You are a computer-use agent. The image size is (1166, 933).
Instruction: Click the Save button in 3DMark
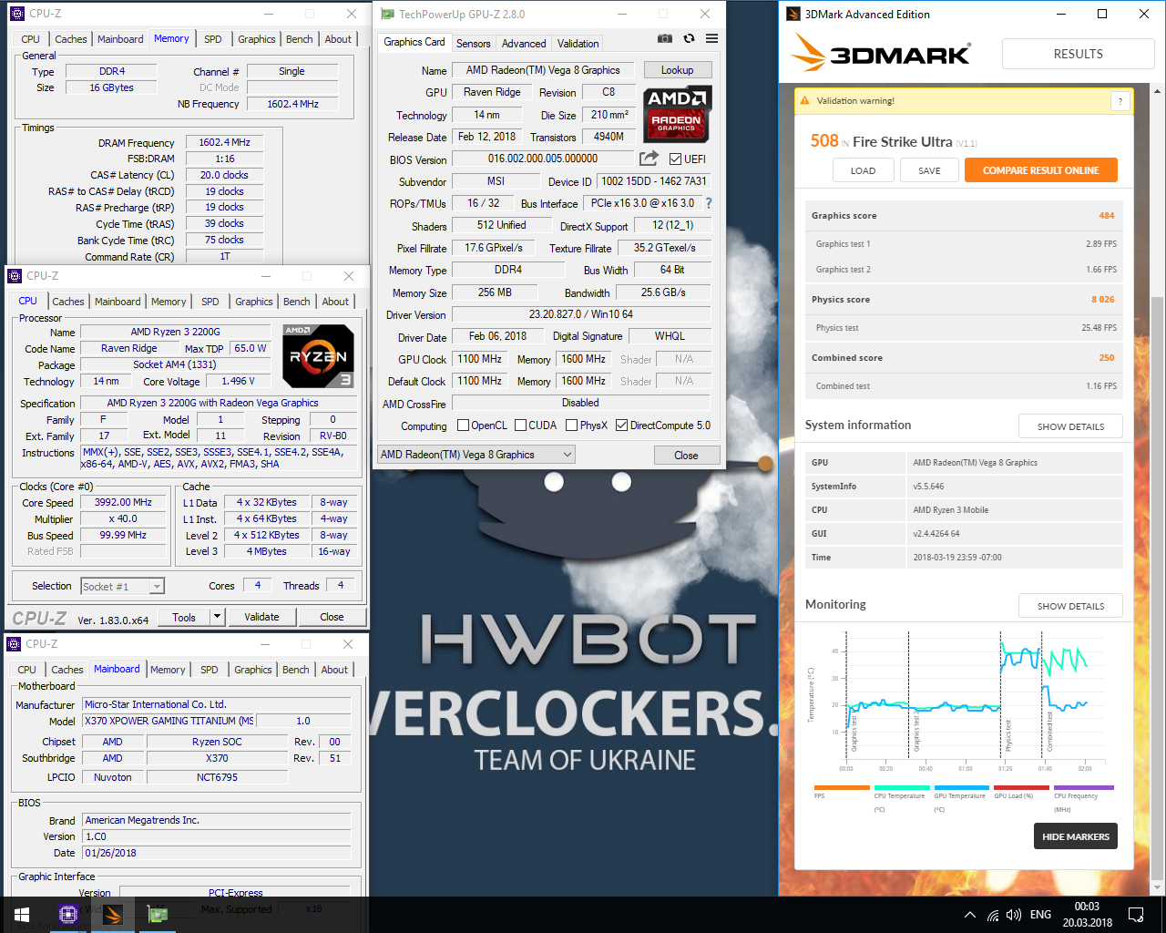click(929, 170)
